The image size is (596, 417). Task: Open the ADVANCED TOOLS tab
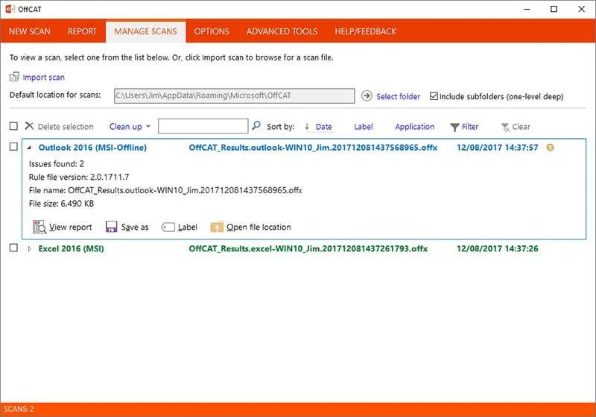click(x=282, y=31)
